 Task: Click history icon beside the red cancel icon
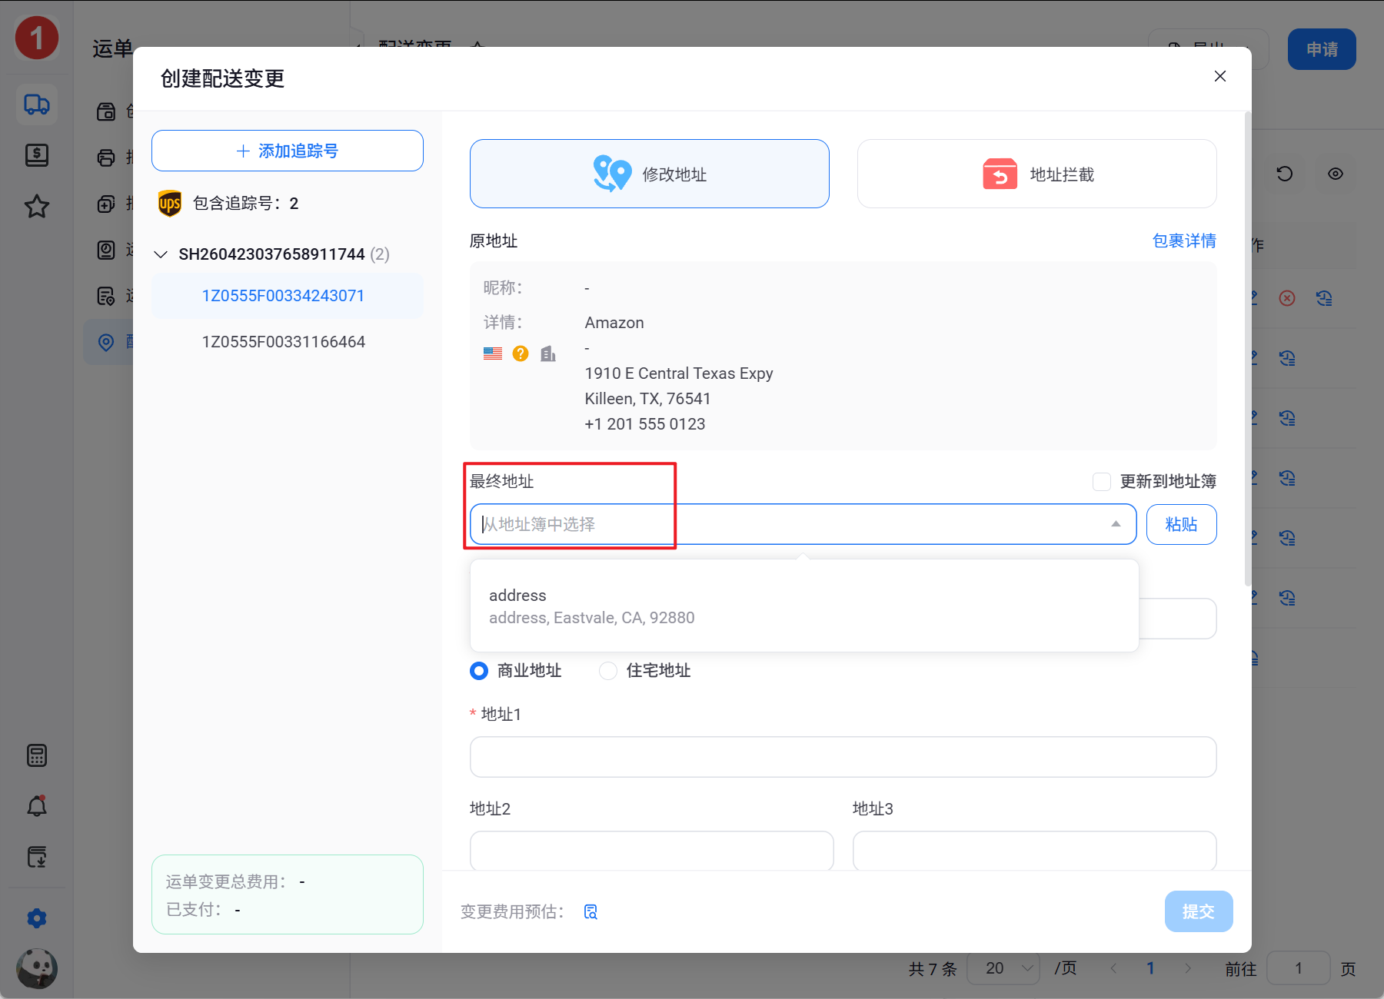coord(1324,298)
